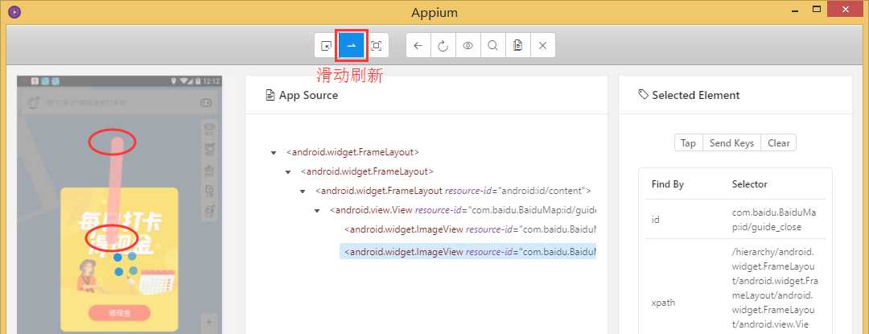The height and width of the screenshot is (334, 869).
Task: Click the Appium logo in title bar
Action: pyautogui.click(x=14, y=11)
